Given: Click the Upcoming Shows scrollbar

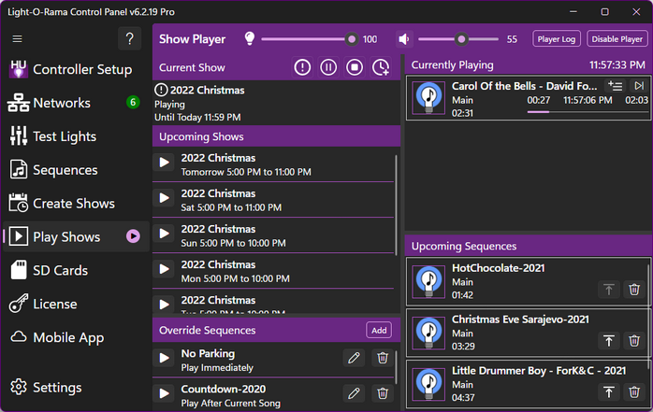Looking at the screenshot, I should (396, 204).
